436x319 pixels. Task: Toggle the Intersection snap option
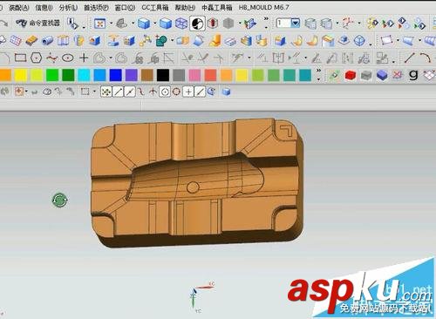[x=153, y=92]
